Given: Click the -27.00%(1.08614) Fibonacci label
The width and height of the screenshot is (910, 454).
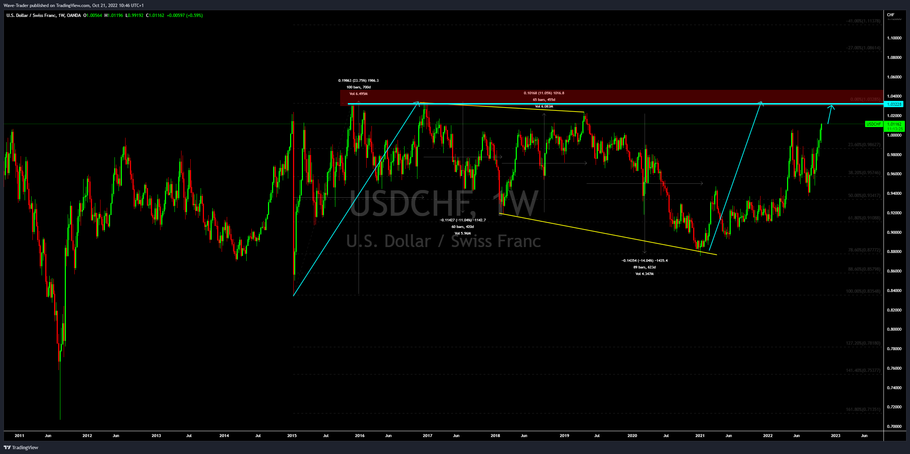Looking at the screenshot, I should coord(863,48).
